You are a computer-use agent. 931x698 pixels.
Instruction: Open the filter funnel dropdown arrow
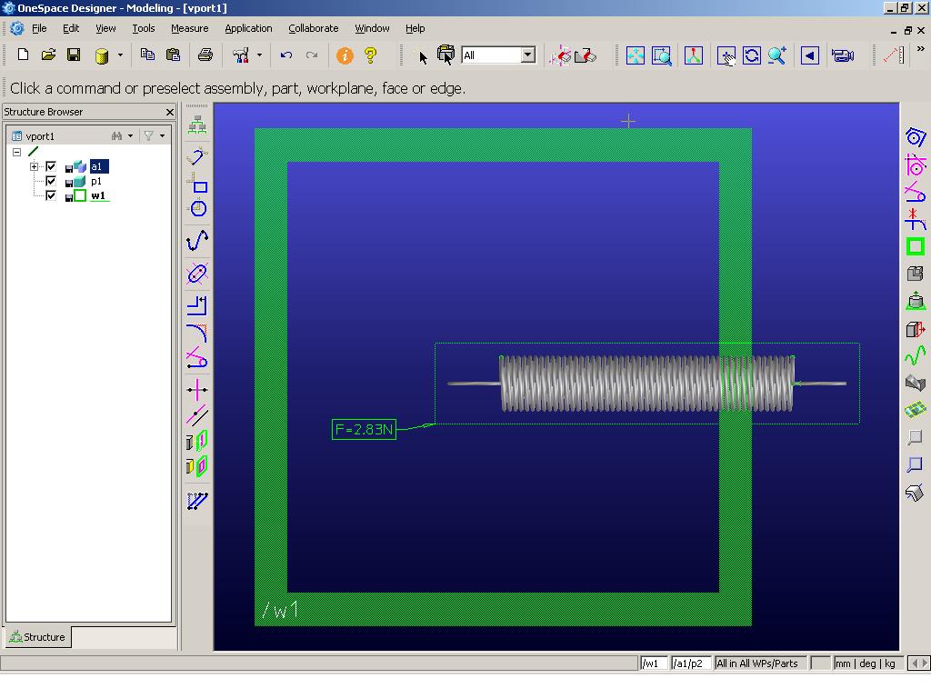[162, 136]
